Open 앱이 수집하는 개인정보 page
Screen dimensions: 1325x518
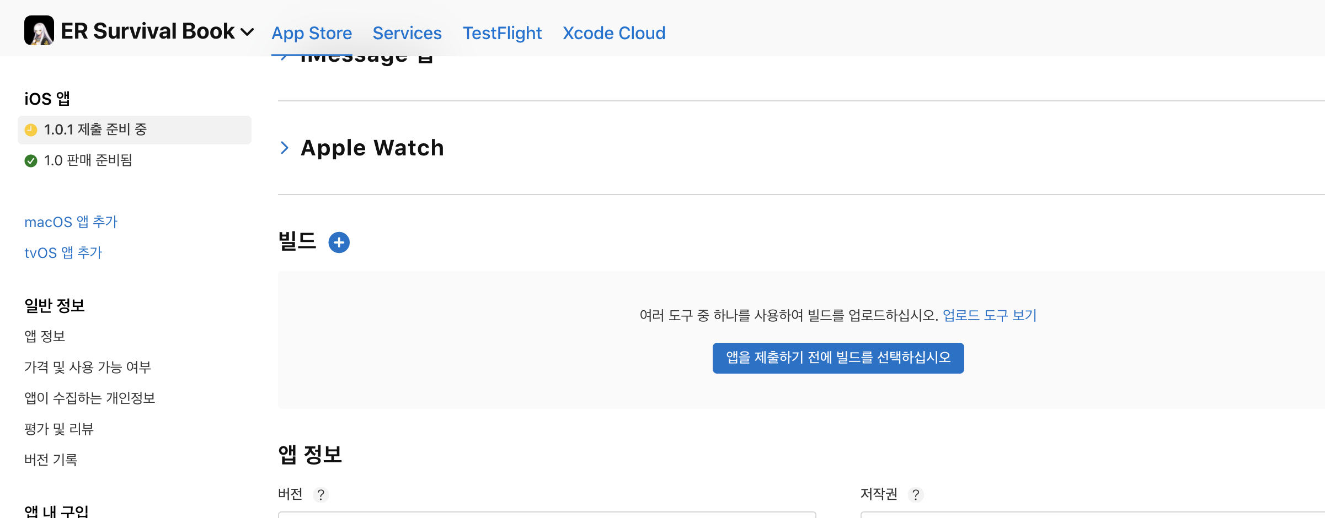coord(90,398)
